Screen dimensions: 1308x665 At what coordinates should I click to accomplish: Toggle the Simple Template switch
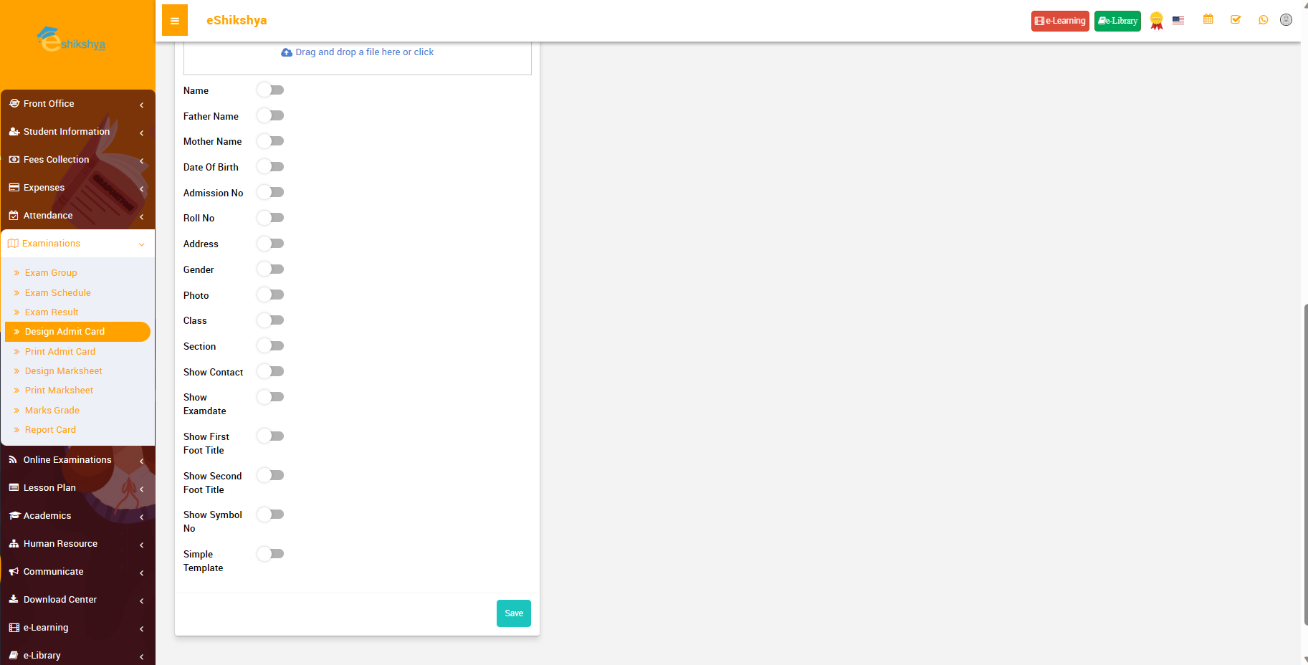pyautogui.click(x=271, y=554)
